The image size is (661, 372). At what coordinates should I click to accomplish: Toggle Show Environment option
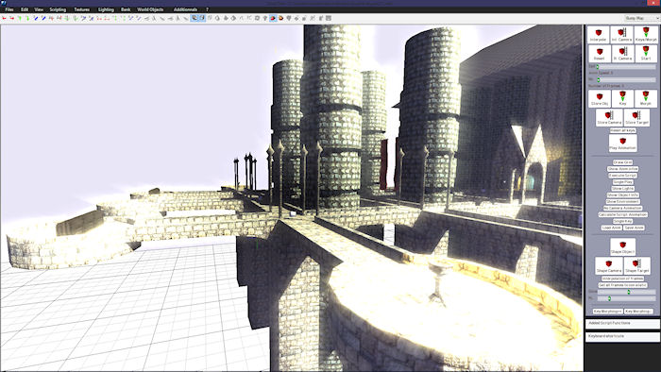coord(622,201)
